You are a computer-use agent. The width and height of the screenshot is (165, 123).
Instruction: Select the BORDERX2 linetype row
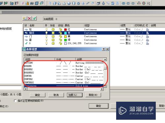[x=64, y=72]
